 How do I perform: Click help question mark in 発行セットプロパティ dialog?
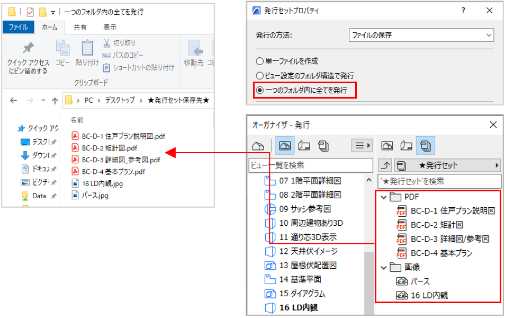pyautogui.click(x=463, y=11)
